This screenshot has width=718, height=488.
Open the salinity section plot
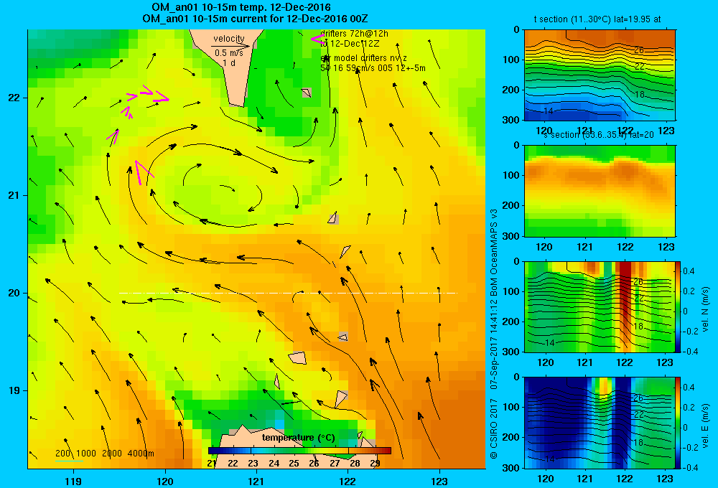tap(600, 191)
